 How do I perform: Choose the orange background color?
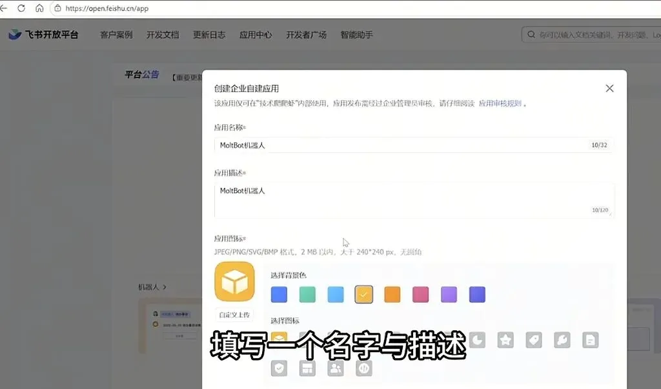[392, 295]
